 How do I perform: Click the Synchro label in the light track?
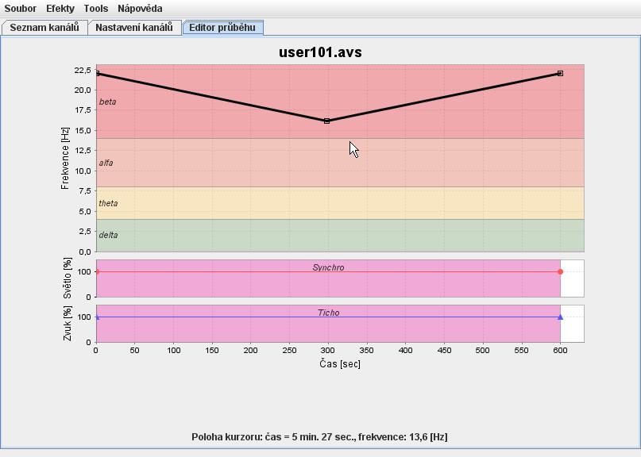(x=328, y=267)
